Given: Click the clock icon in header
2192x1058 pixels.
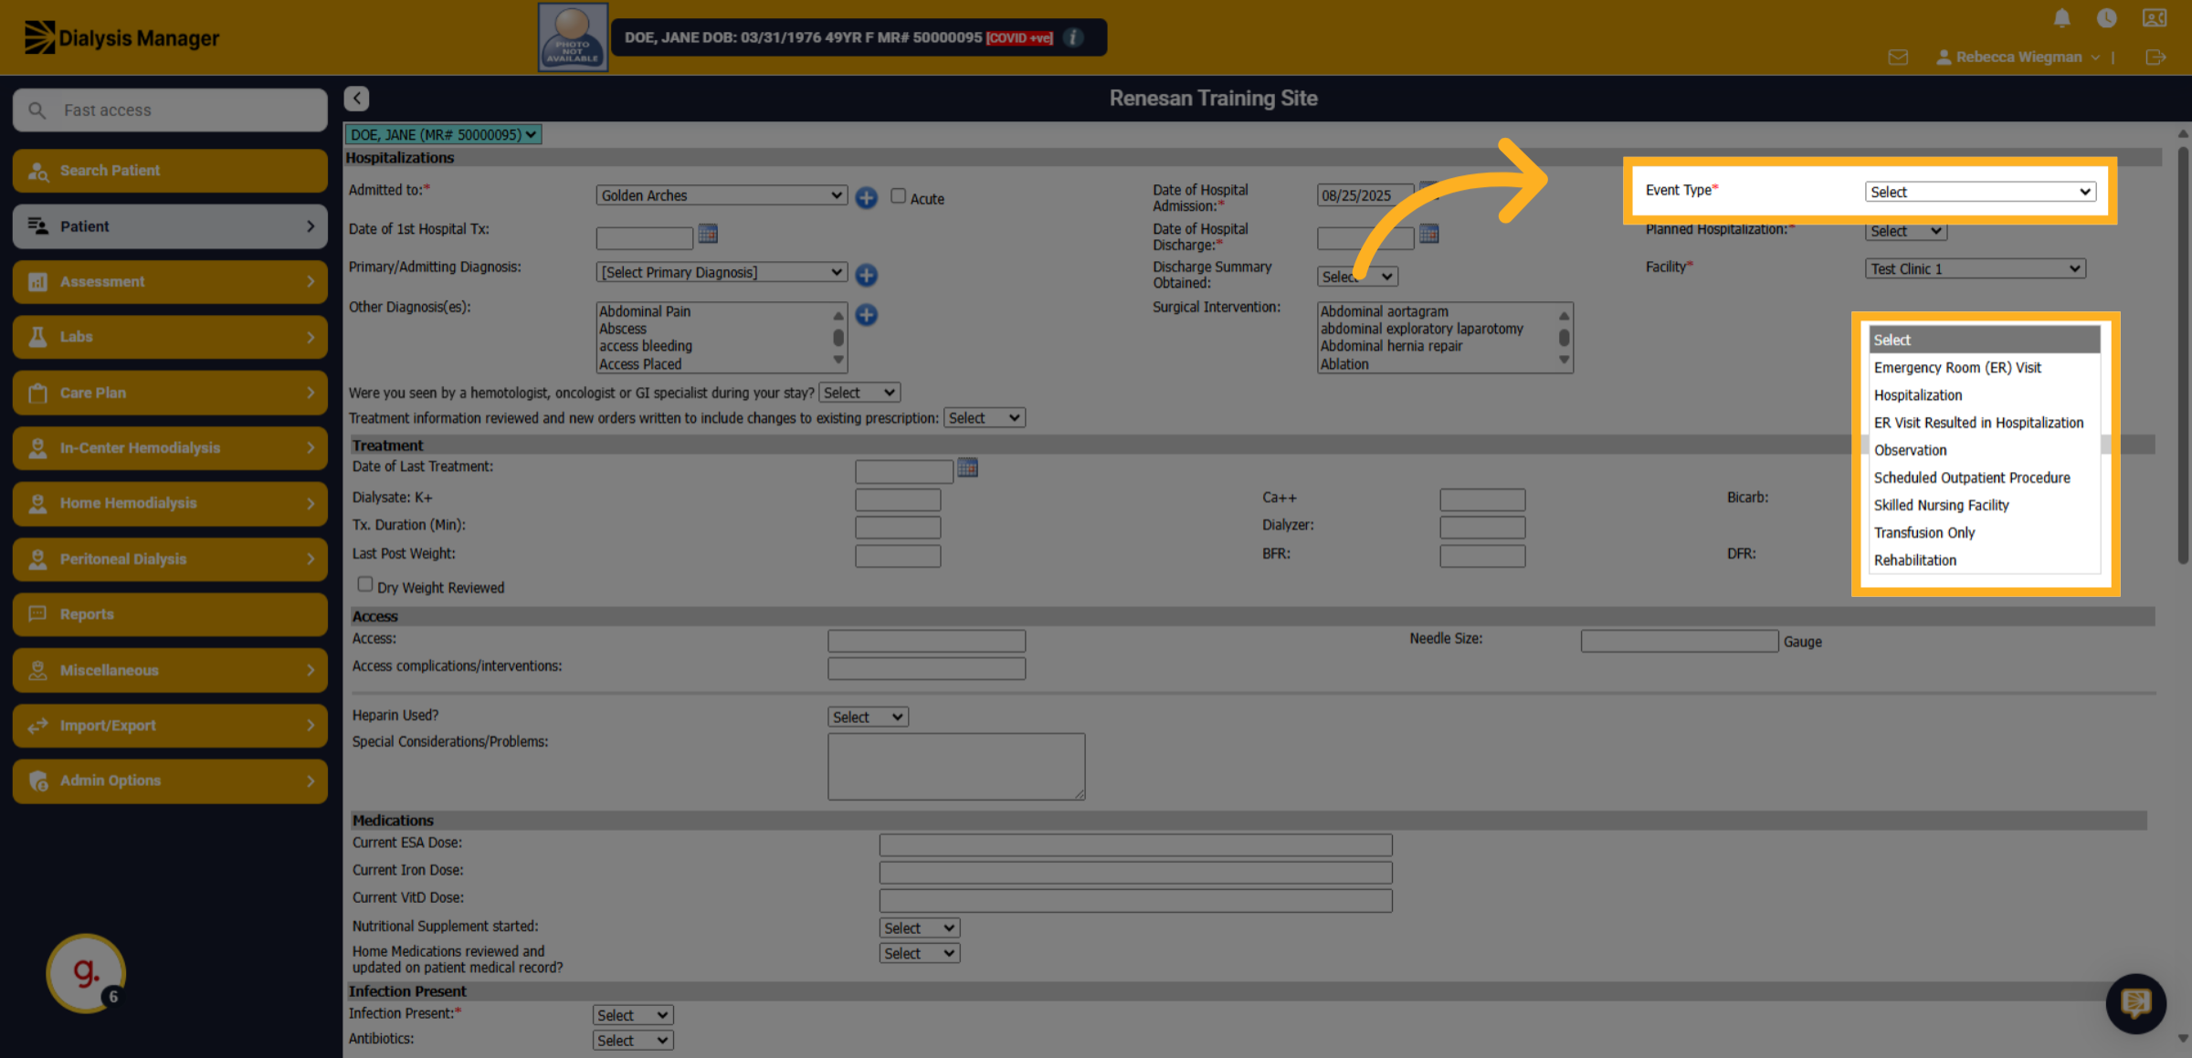Looking at the screenshot, I should coord(2107,17).
